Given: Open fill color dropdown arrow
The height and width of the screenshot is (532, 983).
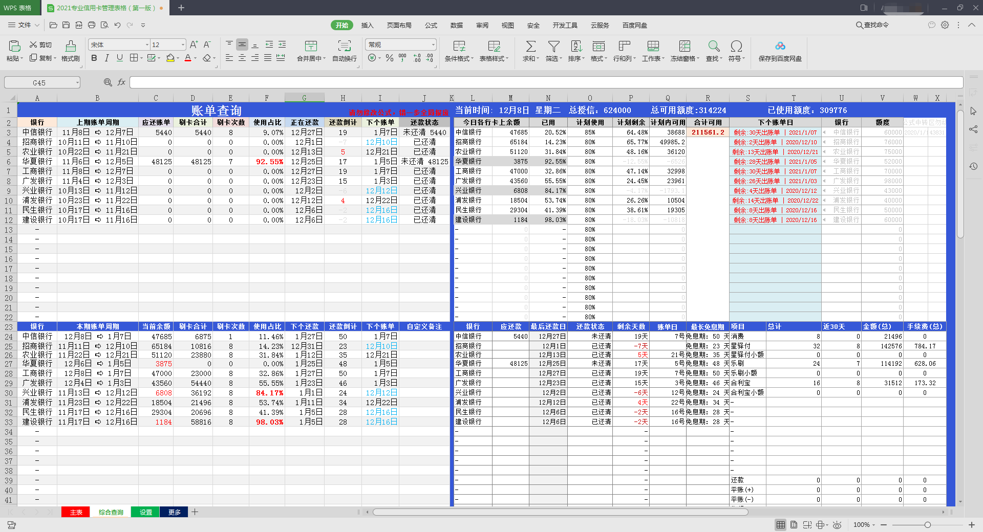Looking at the screenshot, I should click(x=178, y=58).
